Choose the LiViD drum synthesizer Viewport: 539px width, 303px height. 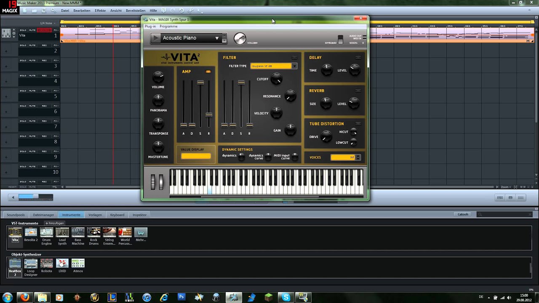click(62, 263)
